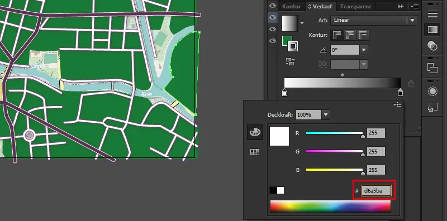The width and height of the screenshot is (447, 221).
Task: Open the Deckkraft 100% dropdown arrow
Action: (326, 115)
